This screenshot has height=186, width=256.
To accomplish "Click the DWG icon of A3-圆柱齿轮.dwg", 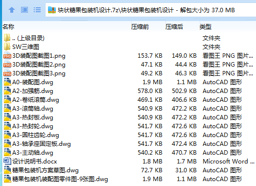I will (7, 135).
